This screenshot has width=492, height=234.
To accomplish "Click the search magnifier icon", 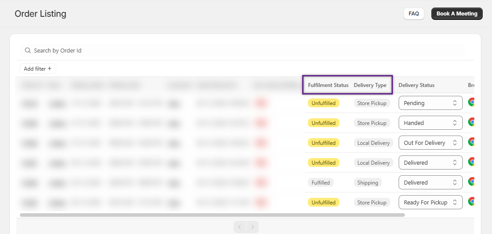I will 28,51.
